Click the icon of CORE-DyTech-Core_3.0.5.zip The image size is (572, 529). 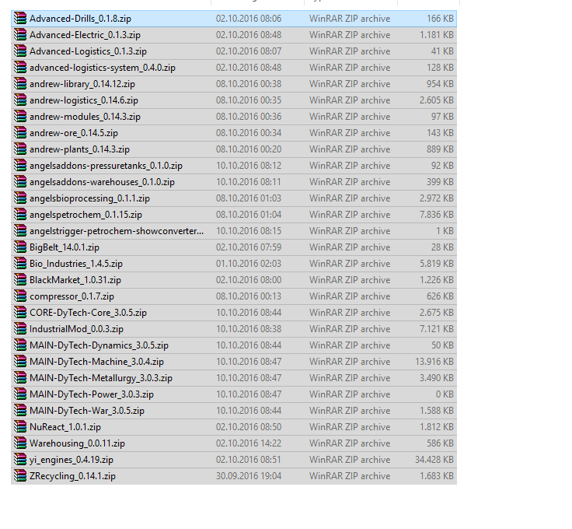20,313
